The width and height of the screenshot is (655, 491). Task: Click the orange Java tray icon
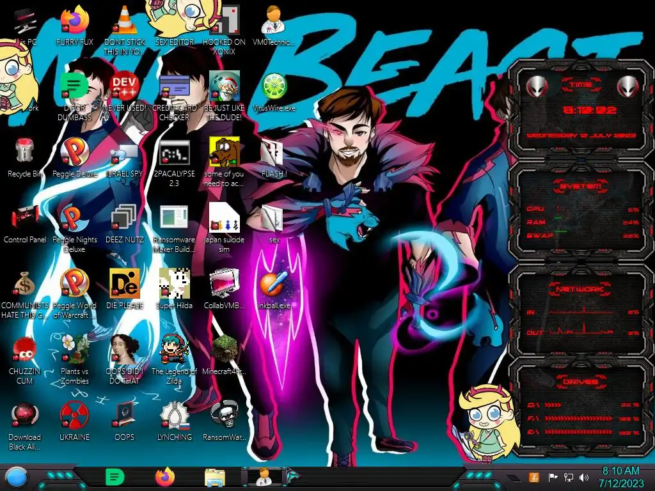pyautogui.click(x=533, y=477)
